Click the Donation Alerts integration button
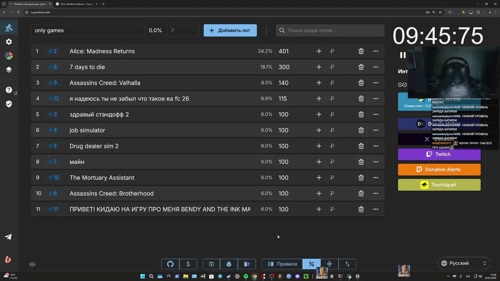Image resolution: width=500 pixels, height=281 pixels. click(439, 169)
